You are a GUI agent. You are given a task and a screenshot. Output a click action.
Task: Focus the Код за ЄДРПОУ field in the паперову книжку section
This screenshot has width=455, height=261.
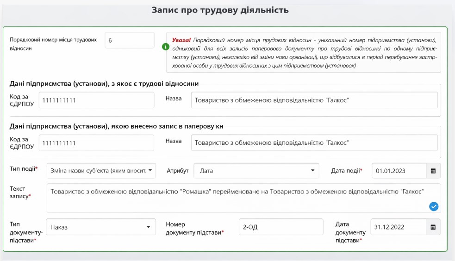pos(96,143)
